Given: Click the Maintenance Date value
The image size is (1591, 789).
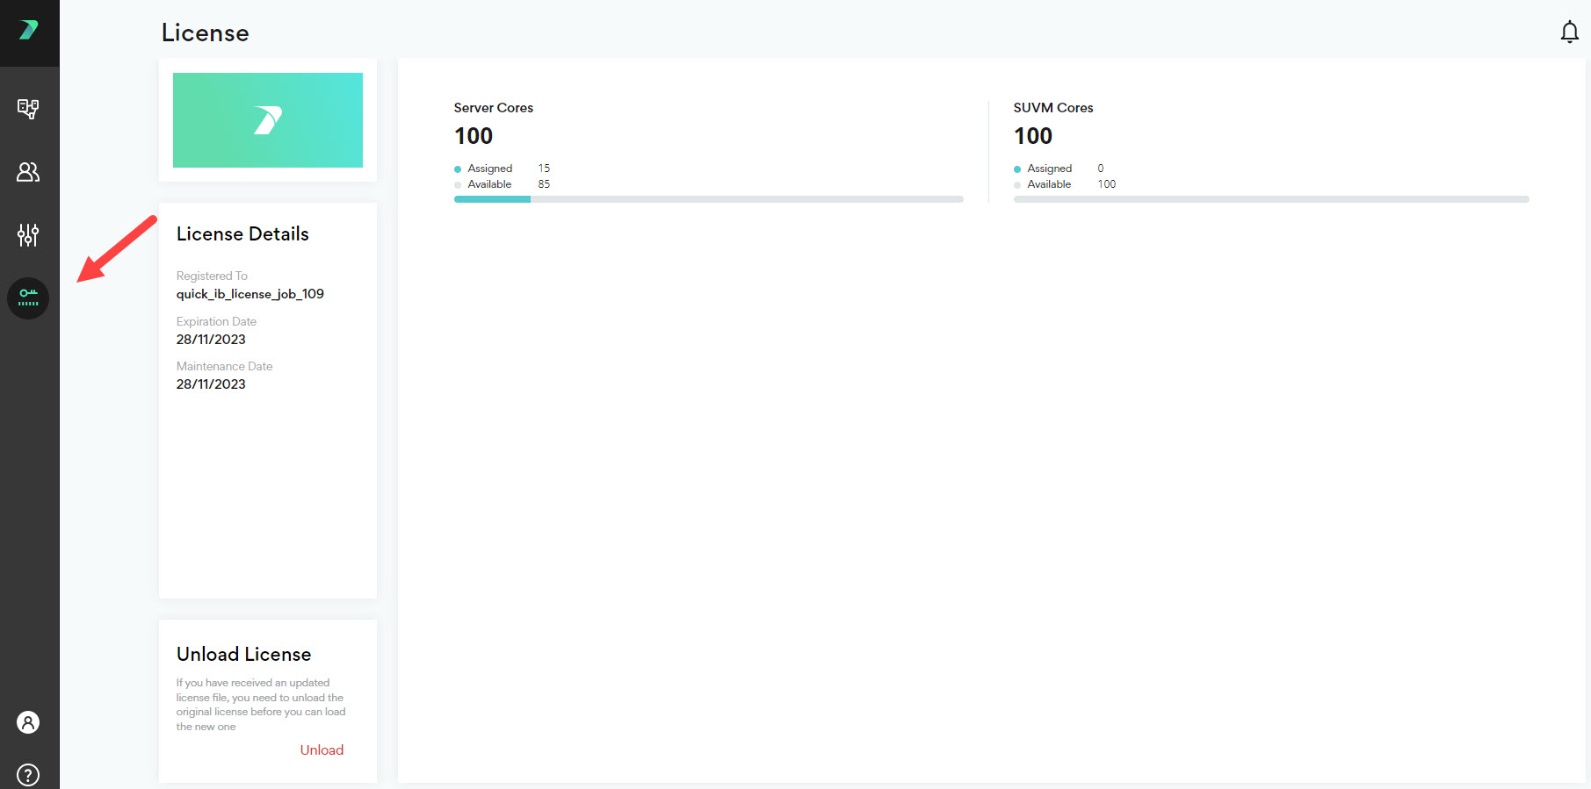Looking at the screenshot, I should point(211,384).
